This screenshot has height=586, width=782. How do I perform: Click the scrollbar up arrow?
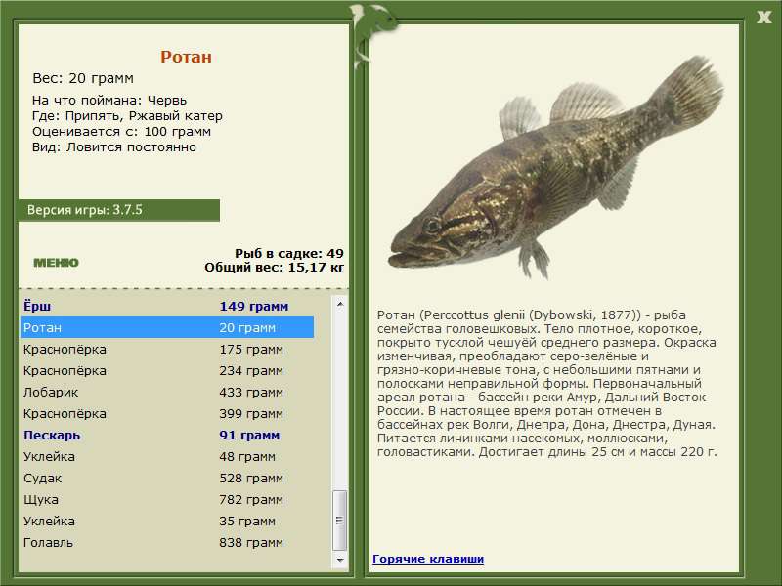point(339,304)
